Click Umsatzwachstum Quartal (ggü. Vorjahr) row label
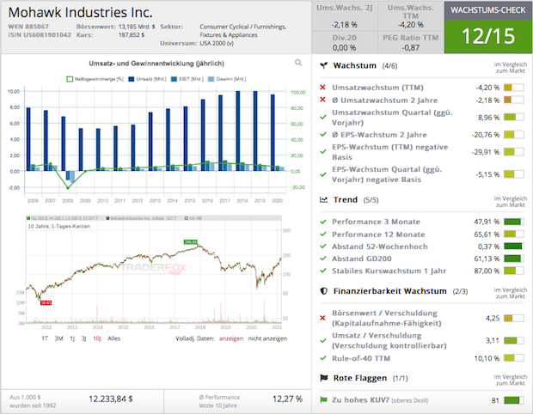The height and width of the screenshot is (414, 533). point(392,118)
